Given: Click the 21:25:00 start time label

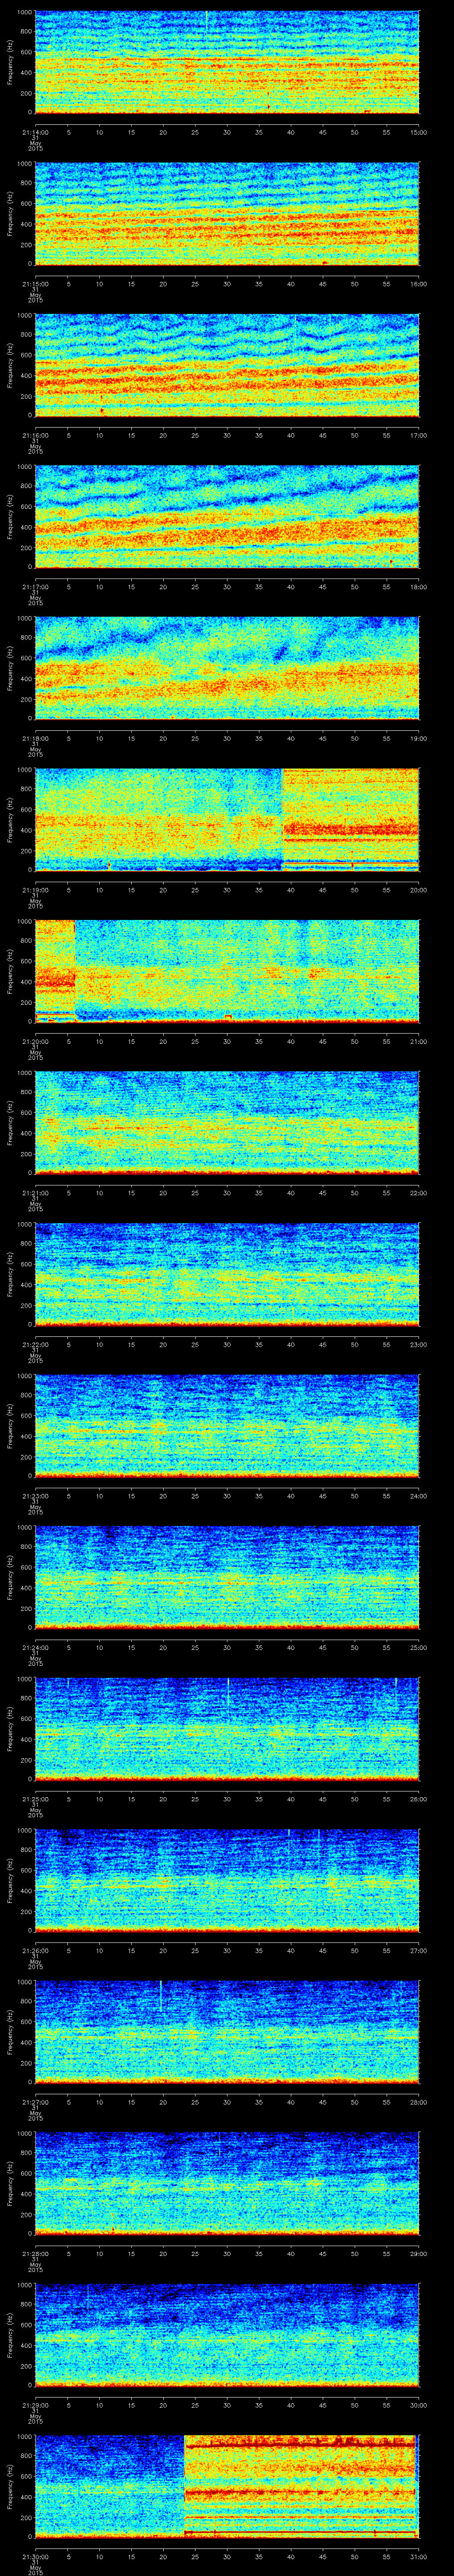Looking at the screenshot, I should [x=35, y=1800].
